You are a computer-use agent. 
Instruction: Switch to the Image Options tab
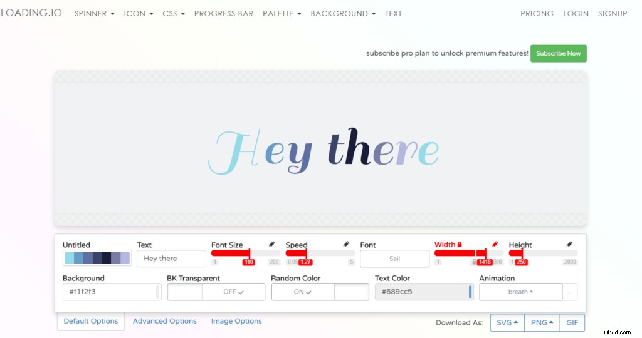(236, 321)
